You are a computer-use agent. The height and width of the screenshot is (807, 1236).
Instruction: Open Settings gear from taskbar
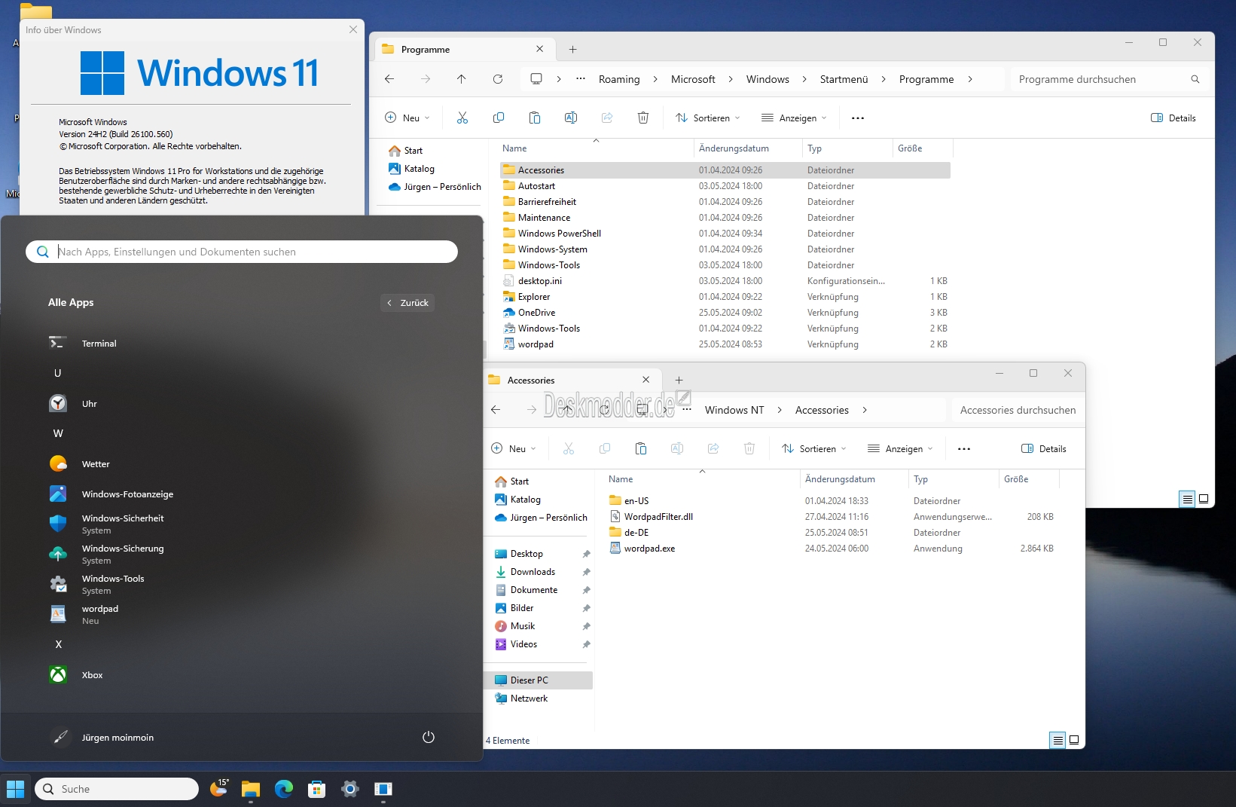coord(350,789)
